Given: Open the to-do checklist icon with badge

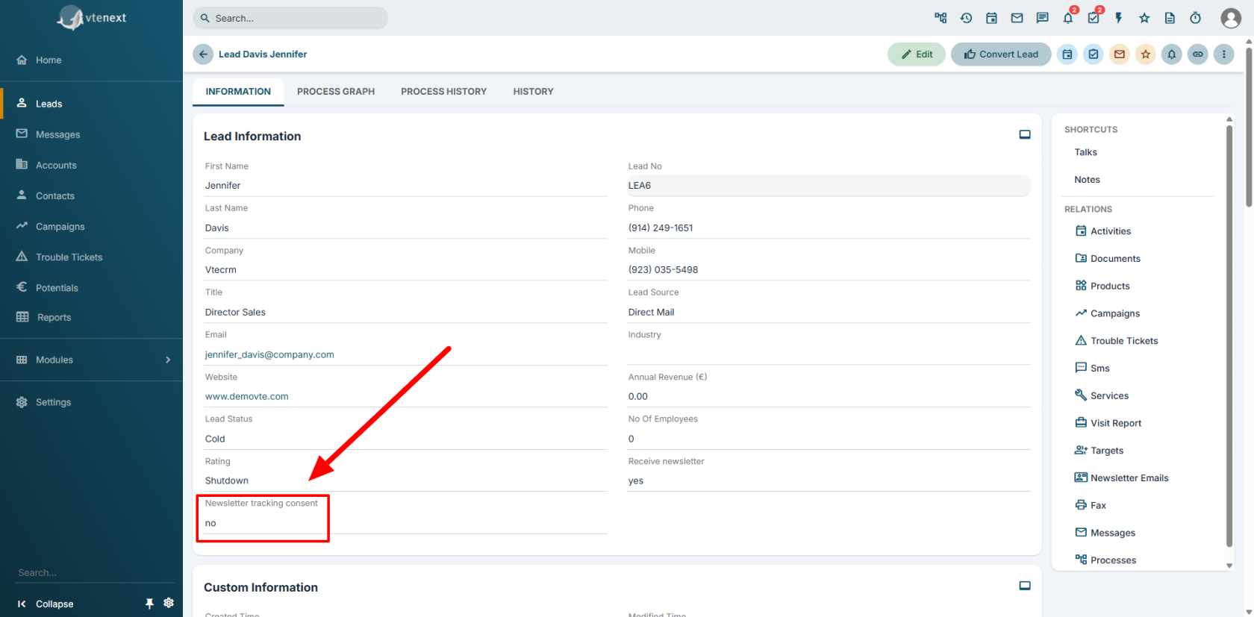Looking at the screenshot, I should [1094, 18].
